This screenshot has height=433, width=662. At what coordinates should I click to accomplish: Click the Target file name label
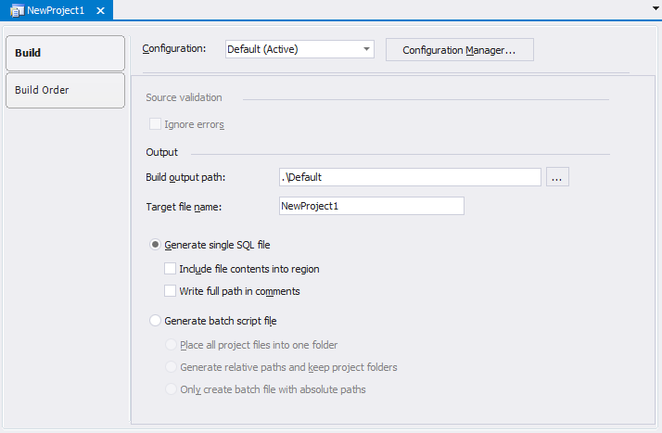tap(184, 207)
